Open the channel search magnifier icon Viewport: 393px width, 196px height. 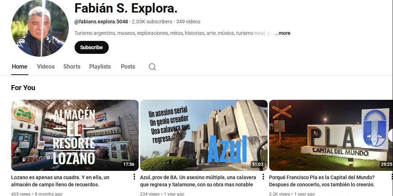152,67
